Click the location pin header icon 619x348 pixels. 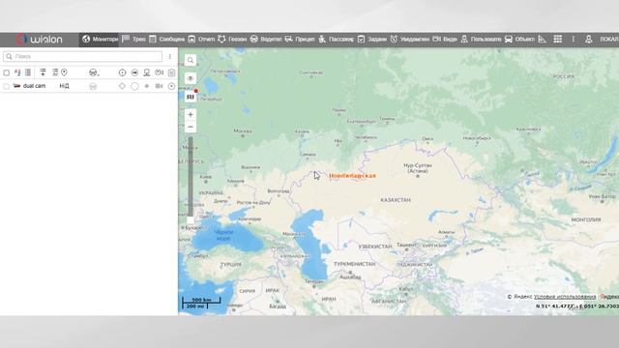pos(64,72)
